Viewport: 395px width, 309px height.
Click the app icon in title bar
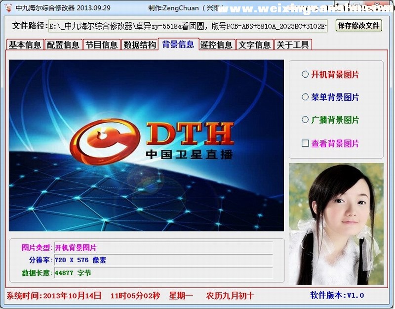click(x=9, y=8)
